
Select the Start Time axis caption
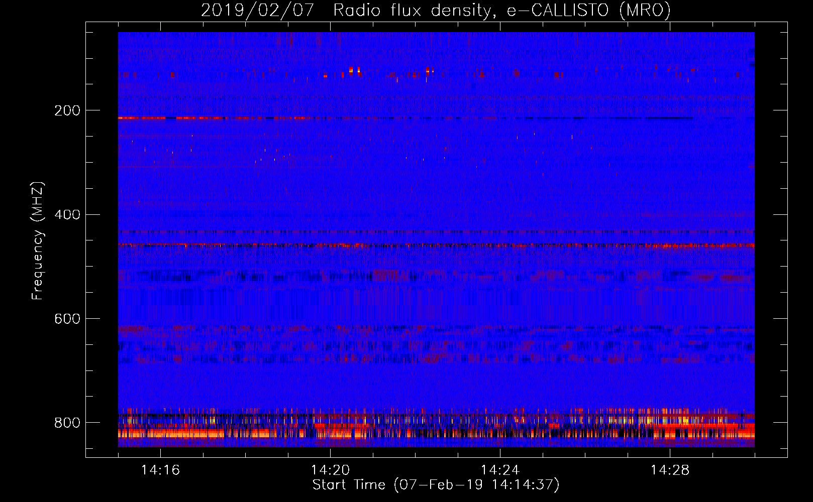point(436,485)
